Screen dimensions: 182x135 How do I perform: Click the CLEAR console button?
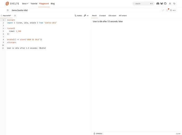[178, 134]
